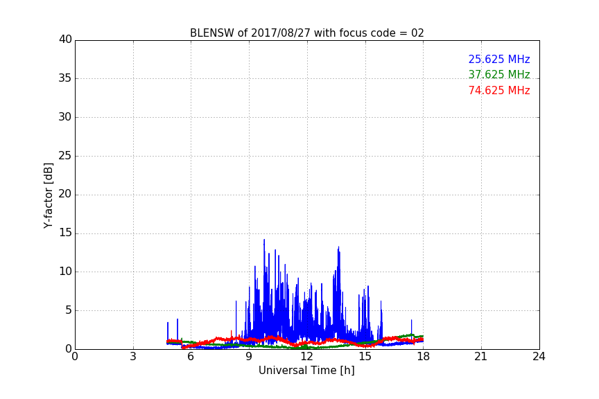Click the x-axis tick label '3'
This screenshot has width=599, height=399.
133,357
